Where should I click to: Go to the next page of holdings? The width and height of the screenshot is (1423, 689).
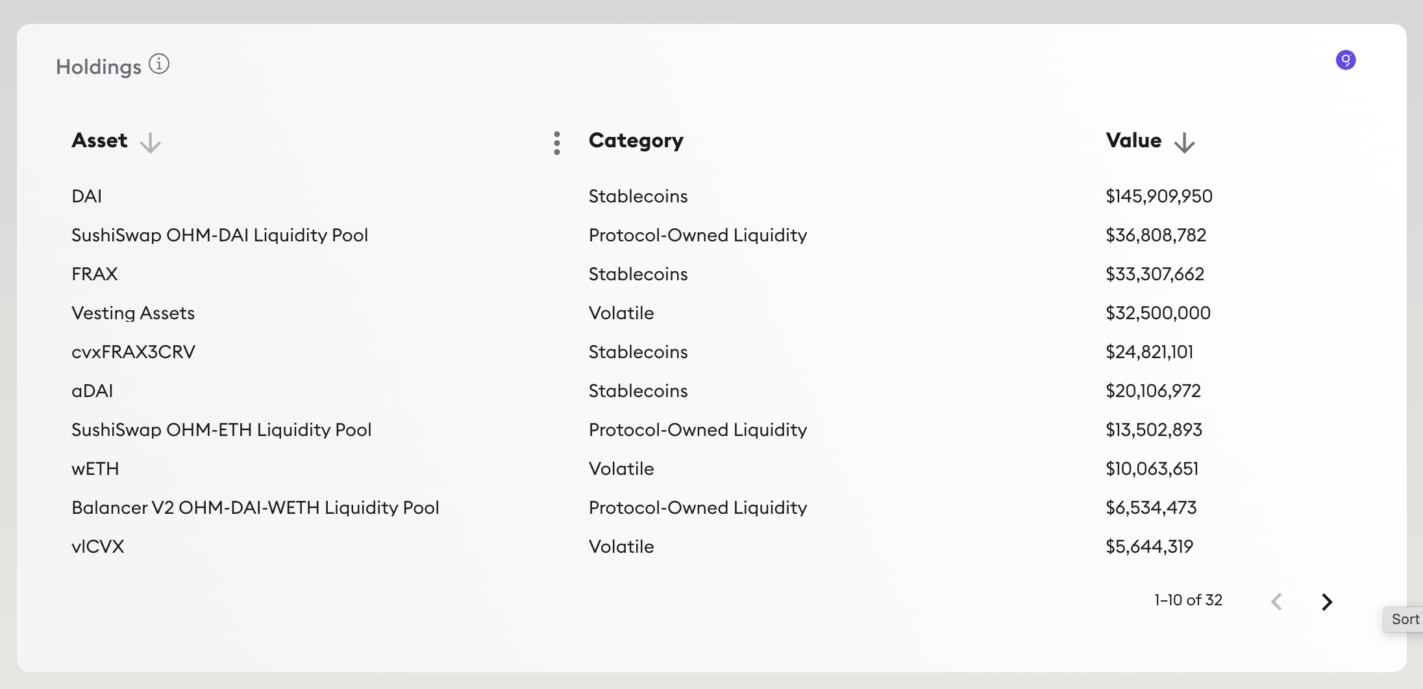1327,602
